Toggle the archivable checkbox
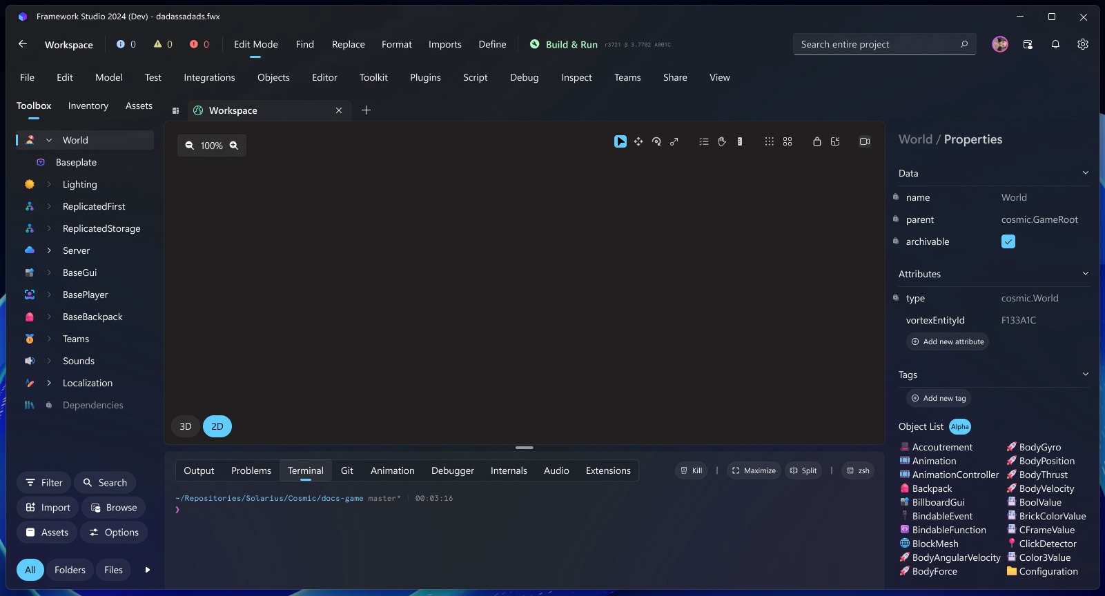The height and width of the screenshot is (596, 1105). click(1008, 241)
